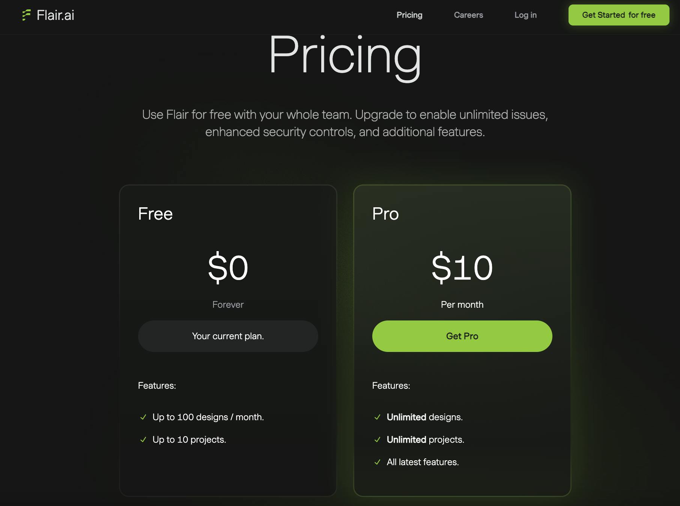680x506 pixels.
Task: Click the Your current plan button
Action: 228,336
